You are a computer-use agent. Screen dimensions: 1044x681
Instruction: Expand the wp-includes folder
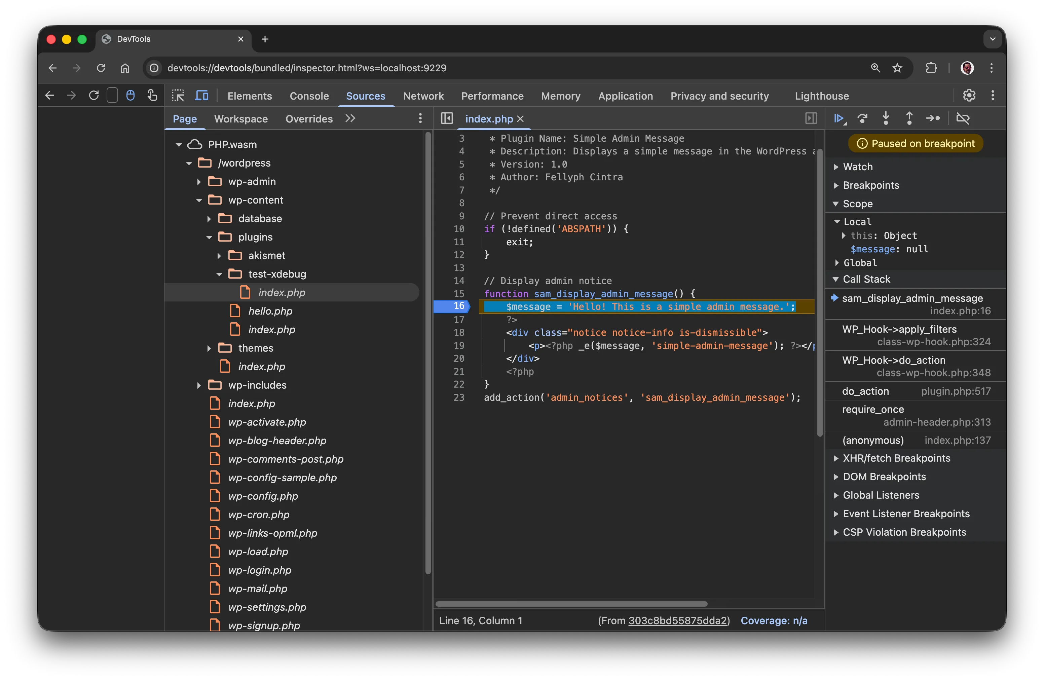pos(199,385)
